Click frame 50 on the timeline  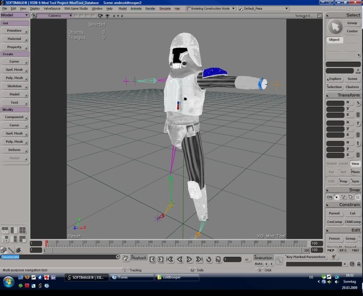(175, 243)
